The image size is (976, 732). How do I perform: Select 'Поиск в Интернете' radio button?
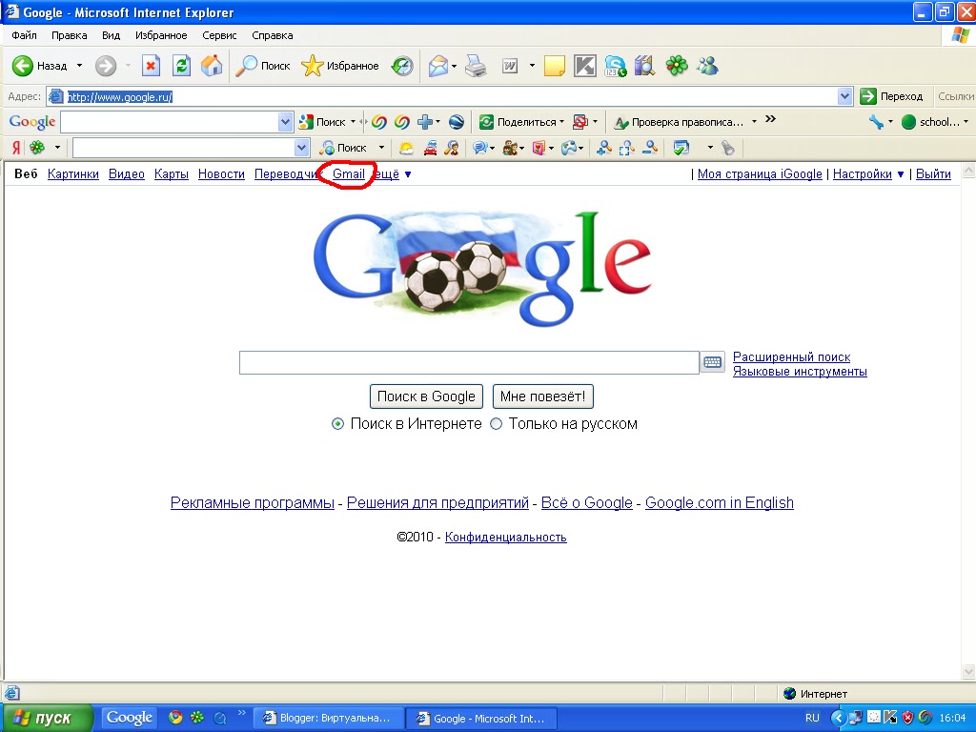point(337,424)
